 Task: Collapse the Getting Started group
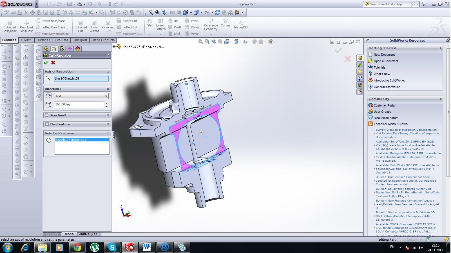(441, 48)
